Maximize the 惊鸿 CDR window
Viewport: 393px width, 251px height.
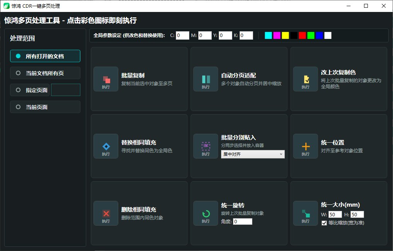pyautogui.click(x=366, y=6)
